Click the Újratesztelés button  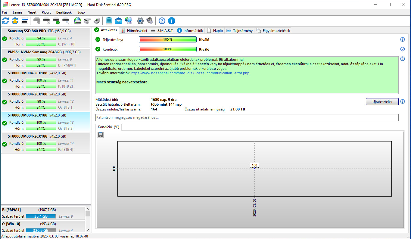(x=382, y=101)
